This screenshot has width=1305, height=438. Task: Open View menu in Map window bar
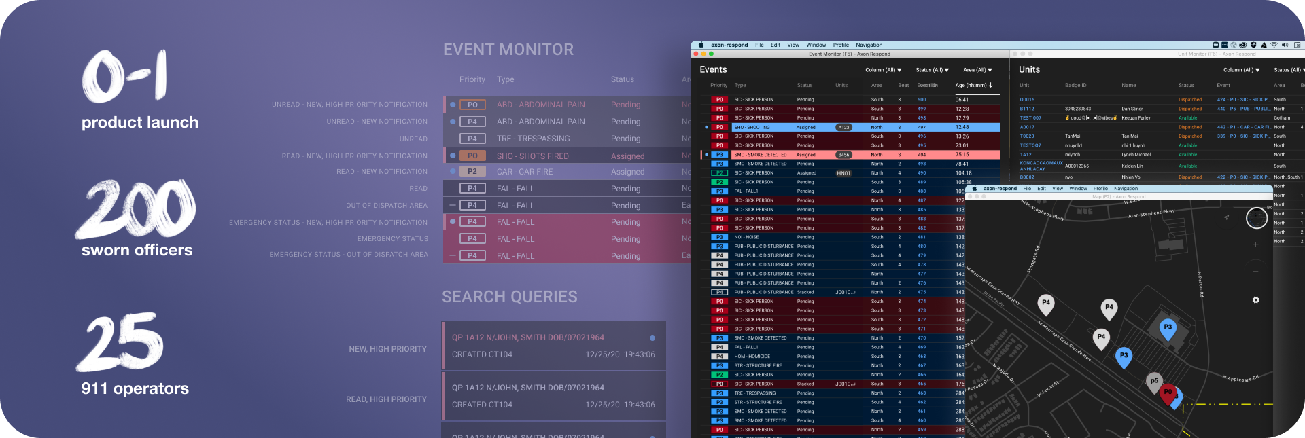tap(1058, 189)
